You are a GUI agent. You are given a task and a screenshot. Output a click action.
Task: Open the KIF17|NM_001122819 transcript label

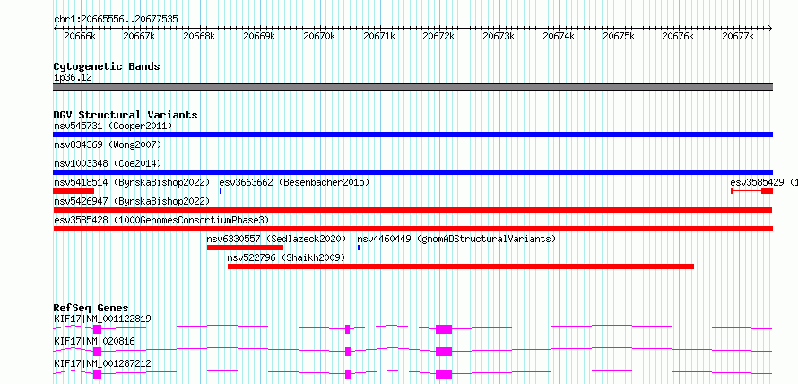tap(102, 319)
